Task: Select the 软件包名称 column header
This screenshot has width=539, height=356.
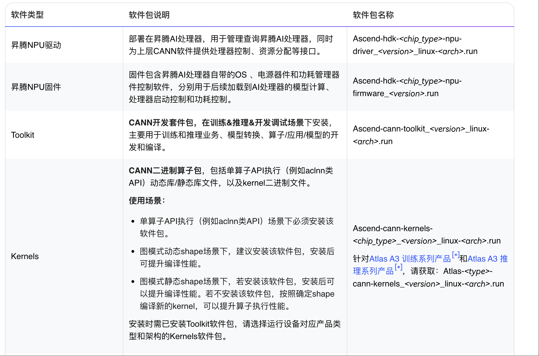Action: coord(373,15)
